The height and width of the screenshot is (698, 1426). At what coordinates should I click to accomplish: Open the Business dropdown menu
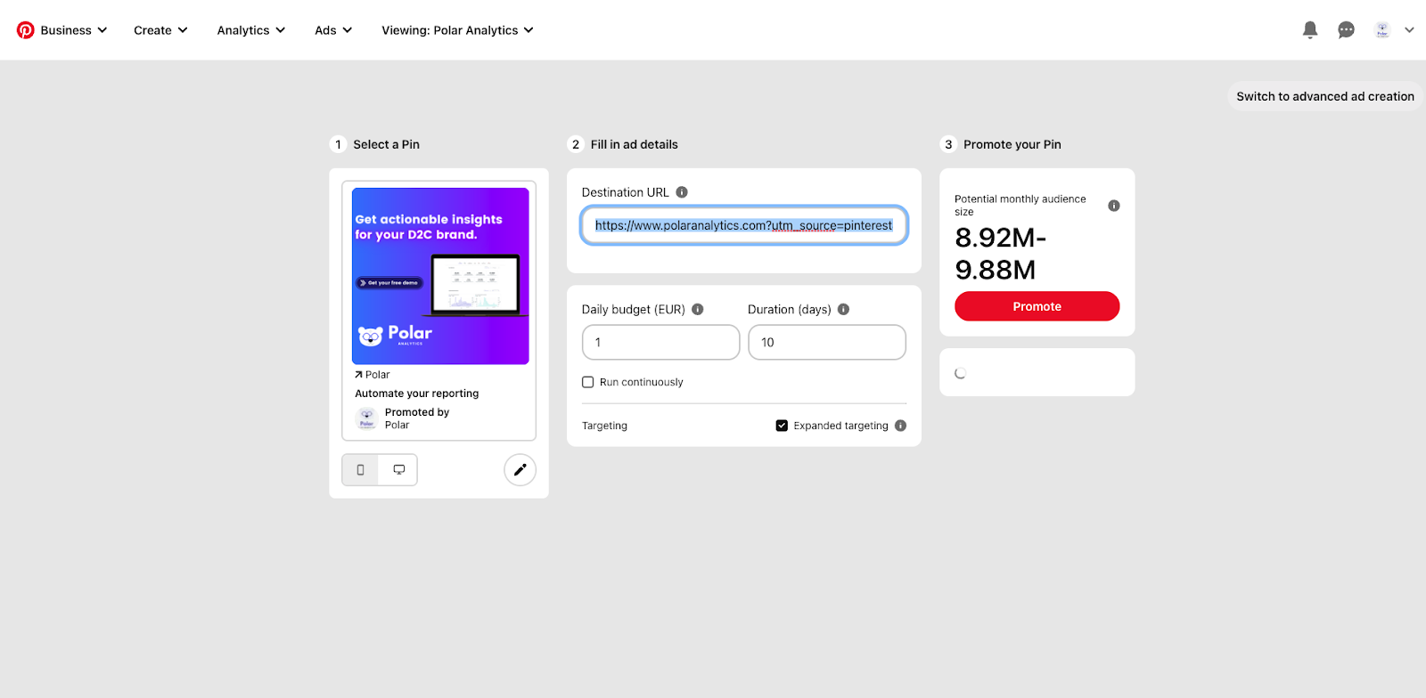click(x=74, y=30)
